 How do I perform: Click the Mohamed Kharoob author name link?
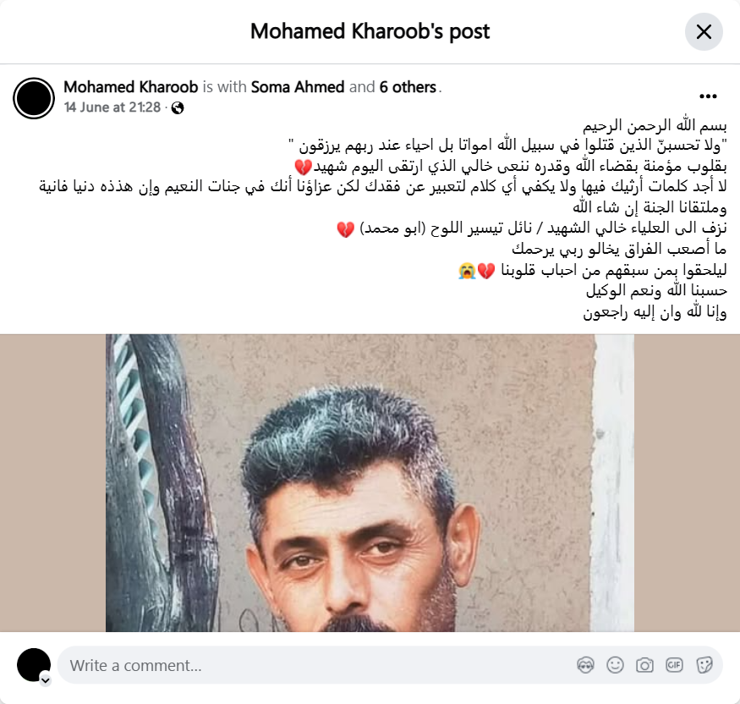131,87
